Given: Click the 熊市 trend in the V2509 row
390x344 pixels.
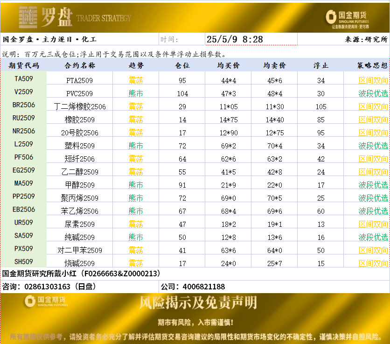Looking at the screenshot, I should tap(136, 94).
